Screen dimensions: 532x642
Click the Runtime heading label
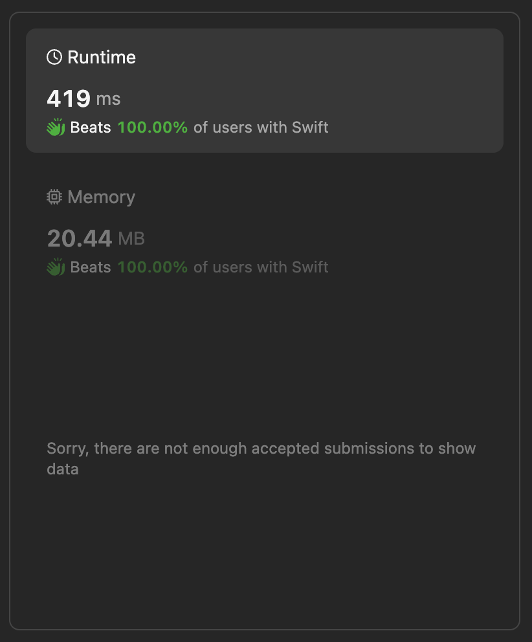click(102, 57)
